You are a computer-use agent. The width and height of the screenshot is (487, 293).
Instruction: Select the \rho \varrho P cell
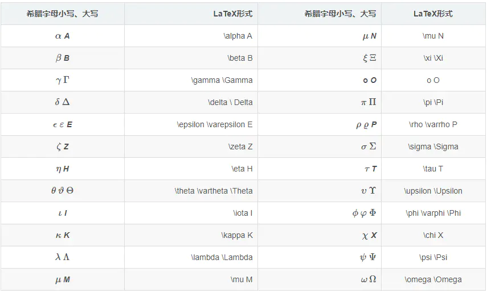(433, 124)
